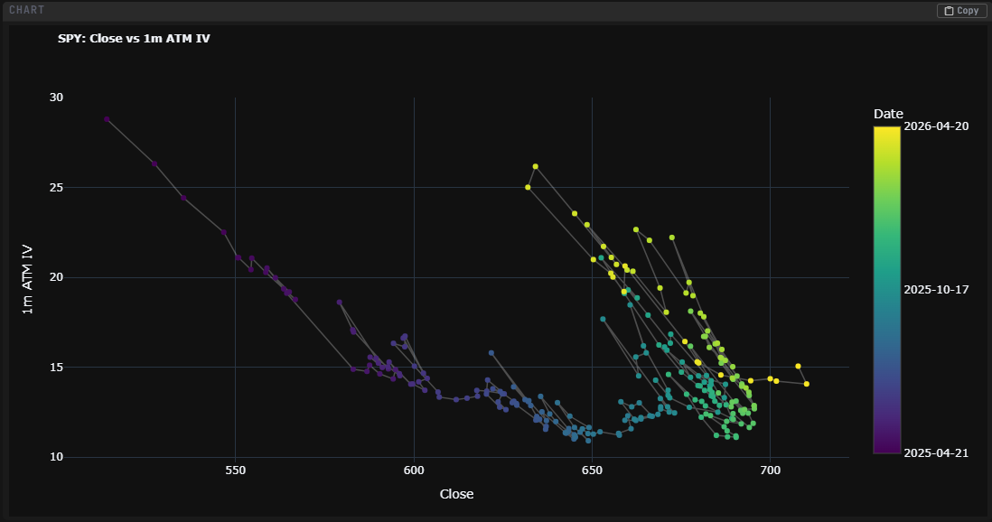
Task: Click the colorbar label 2025-10-17
Action: [x=936, y=290]
